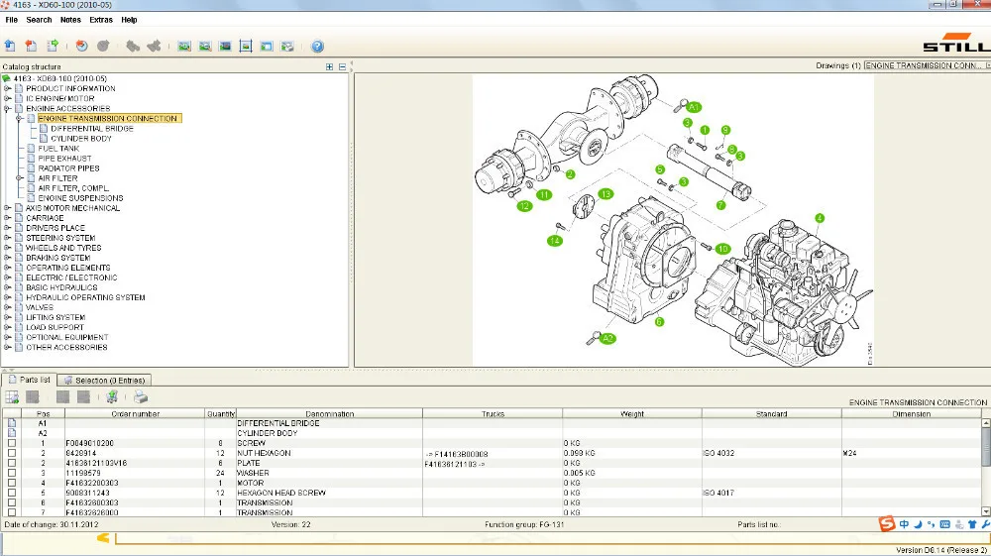Screen dimensions: 991x556
Task: Click the expand-all plus icon in Catalog structure
Action: point(329,67)
